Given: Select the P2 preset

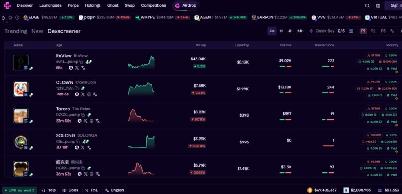Looking at the screenshot, I should [x=373, y=31].
